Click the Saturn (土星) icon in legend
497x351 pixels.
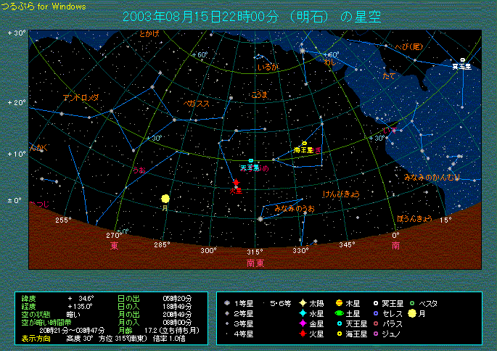coord(339,313)
